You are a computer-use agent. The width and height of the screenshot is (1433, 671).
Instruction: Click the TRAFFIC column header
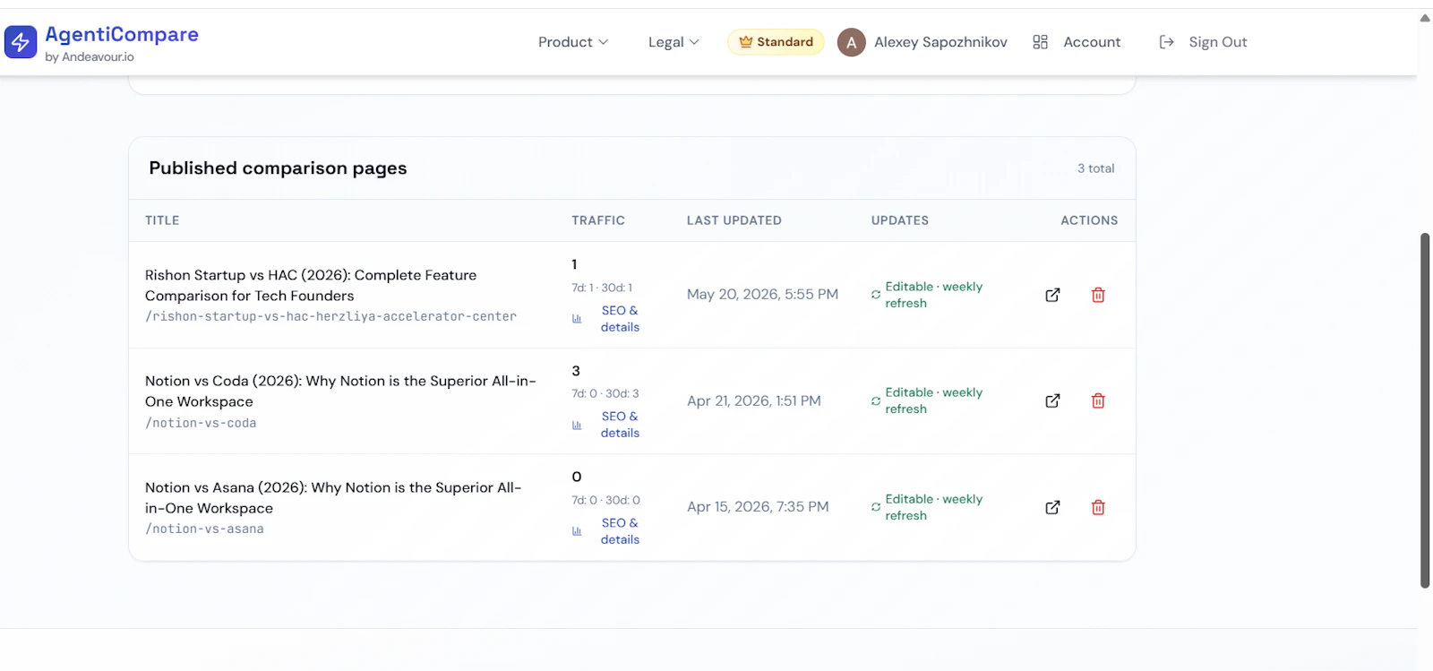tap(598, 220)
